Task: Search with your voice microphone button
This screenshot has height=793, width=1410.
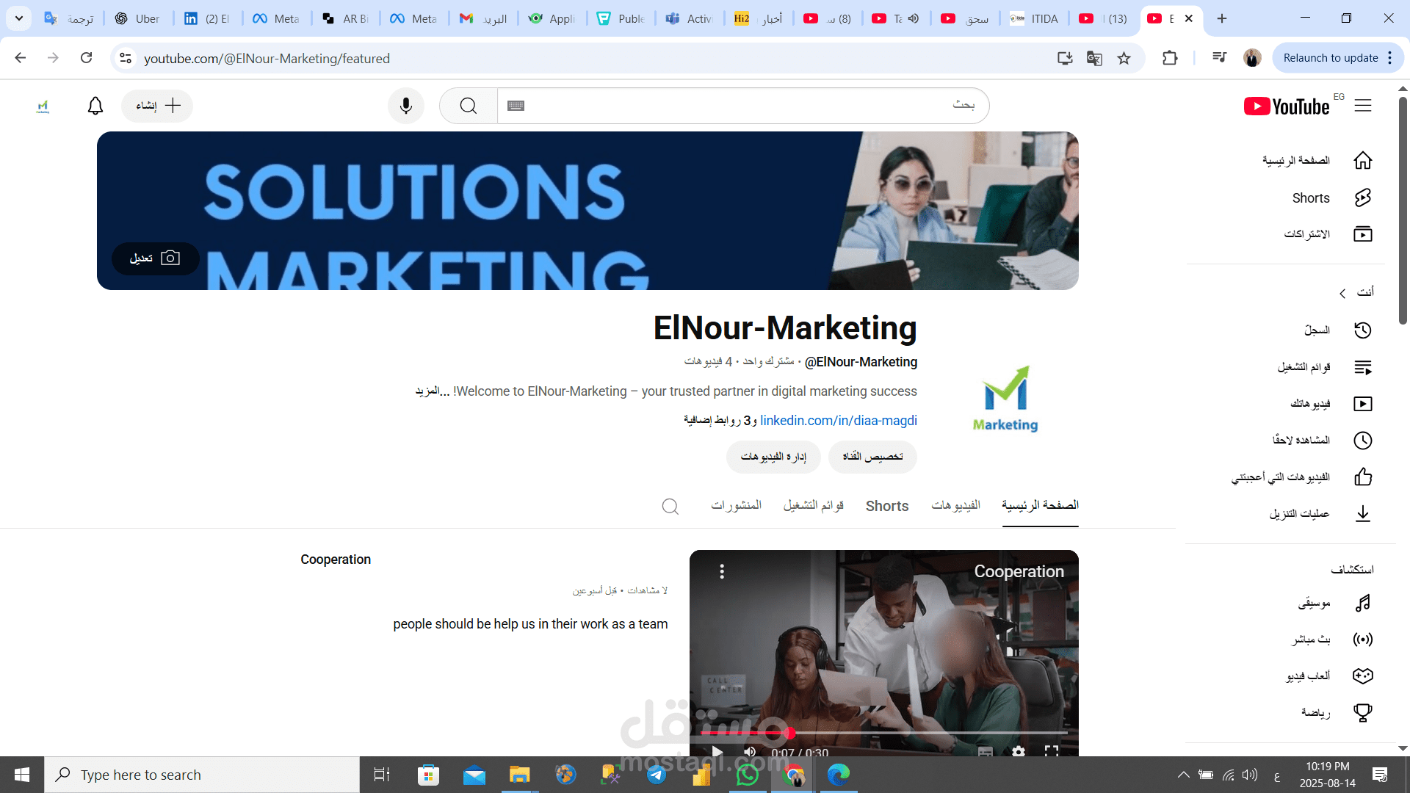Action: 406,106
